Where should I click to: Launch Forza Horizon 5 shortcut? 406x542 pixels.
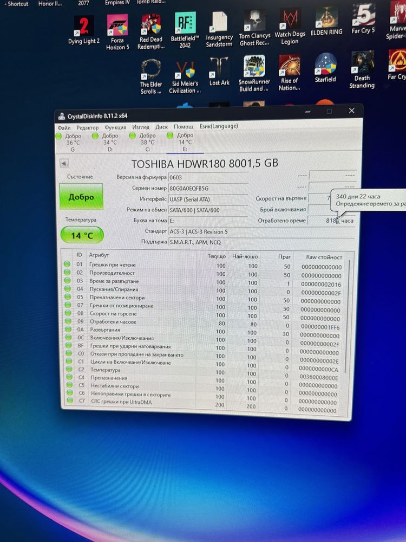coord(117,32)
